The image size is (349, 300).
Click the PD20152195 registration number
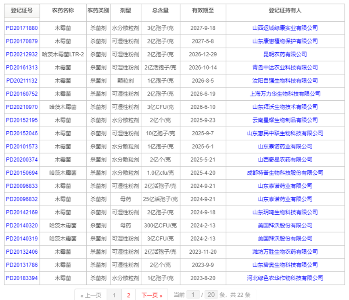22,120
